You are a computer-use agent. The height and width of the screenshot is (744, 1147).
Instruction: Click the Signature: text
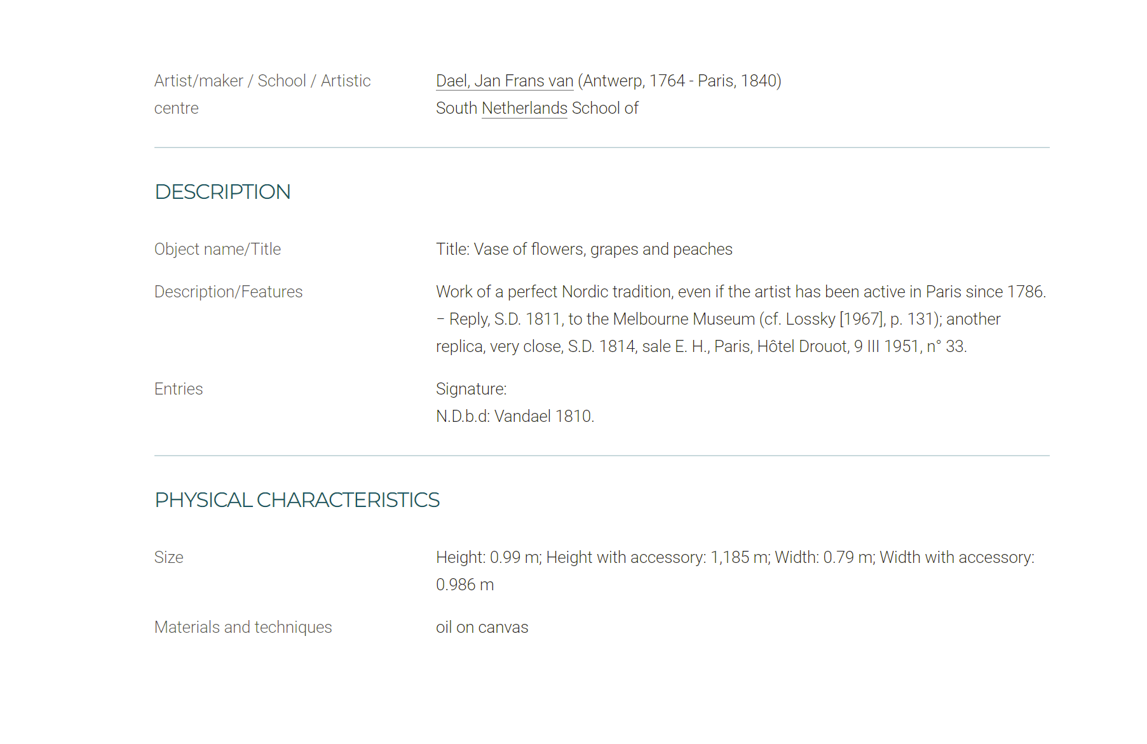(x=471, y=389)
